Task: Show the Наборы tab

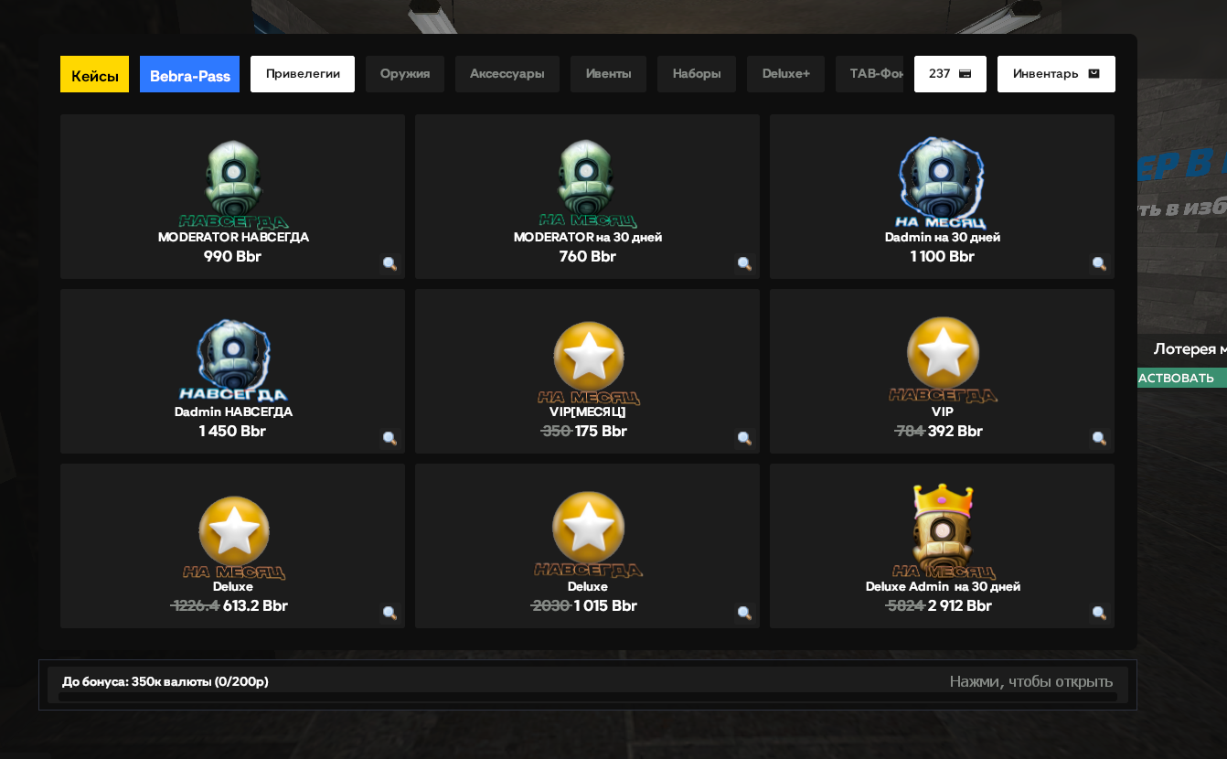Action: click(697, 74)
